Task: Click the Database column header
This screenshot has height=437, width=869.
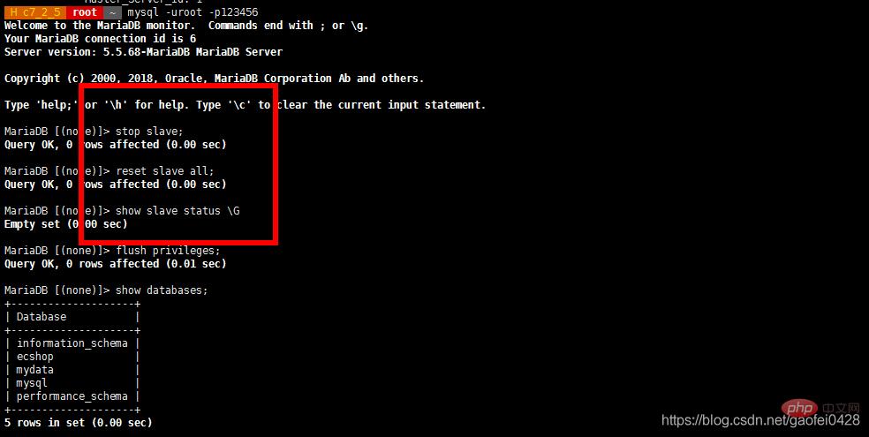Action: [41, 317]
